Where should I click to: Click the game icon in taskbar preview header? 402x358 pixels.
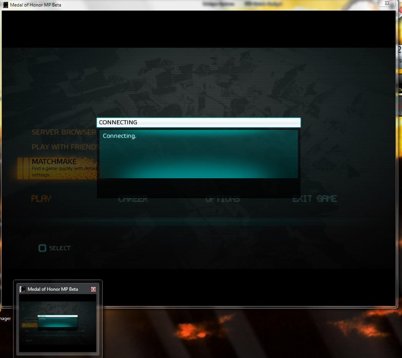pos(23,289)
